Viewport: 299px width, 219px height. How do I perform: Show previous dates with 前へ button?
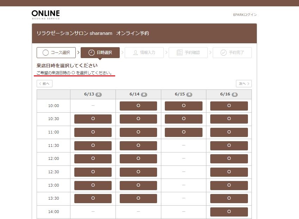coord(44,84)
